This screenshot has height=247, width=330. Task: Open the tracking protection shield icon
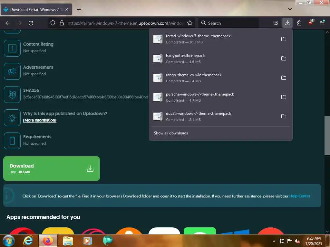pos(53,23)
